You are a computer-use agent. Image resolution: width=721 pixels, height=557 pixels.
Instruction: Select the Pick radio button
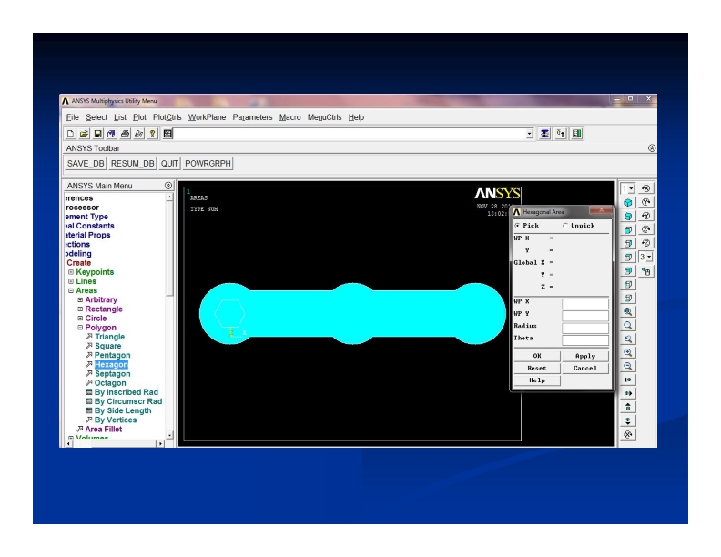pyautogui.click(x=518, y=226)
